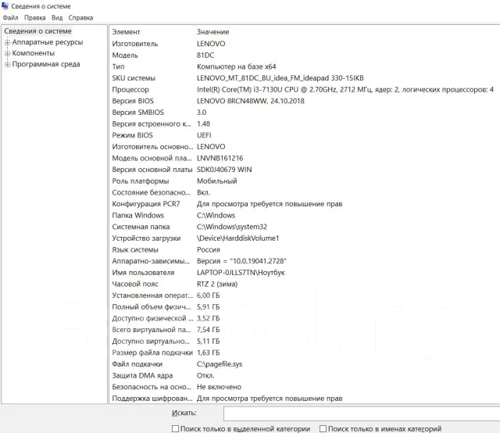Click the Размер файла подкачки row label

tap(152, 352)
